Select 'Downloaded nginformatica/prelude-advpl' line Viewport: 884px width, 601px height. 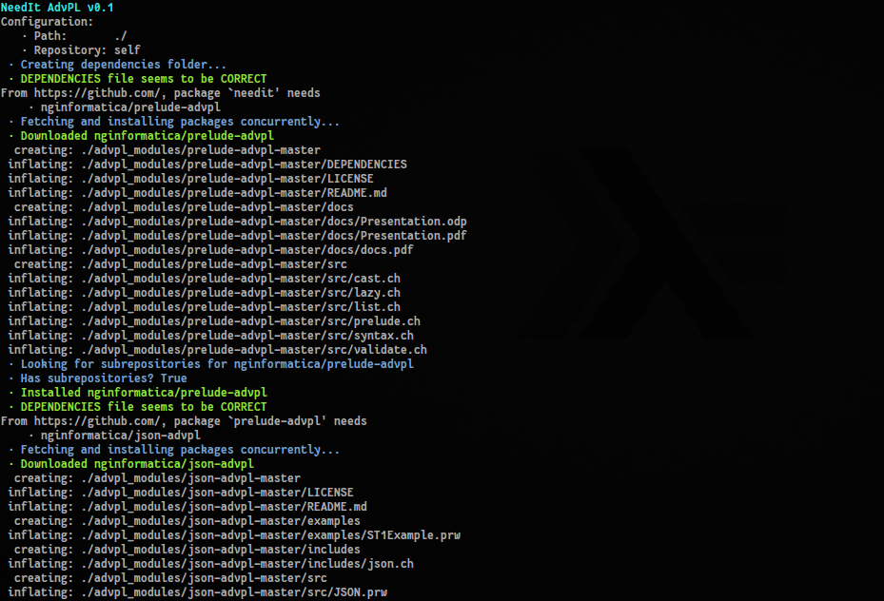141,136
